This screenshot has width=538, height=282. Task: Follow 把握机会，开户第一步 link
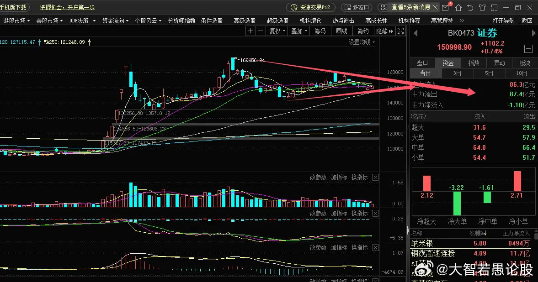(x=67, y=7)
